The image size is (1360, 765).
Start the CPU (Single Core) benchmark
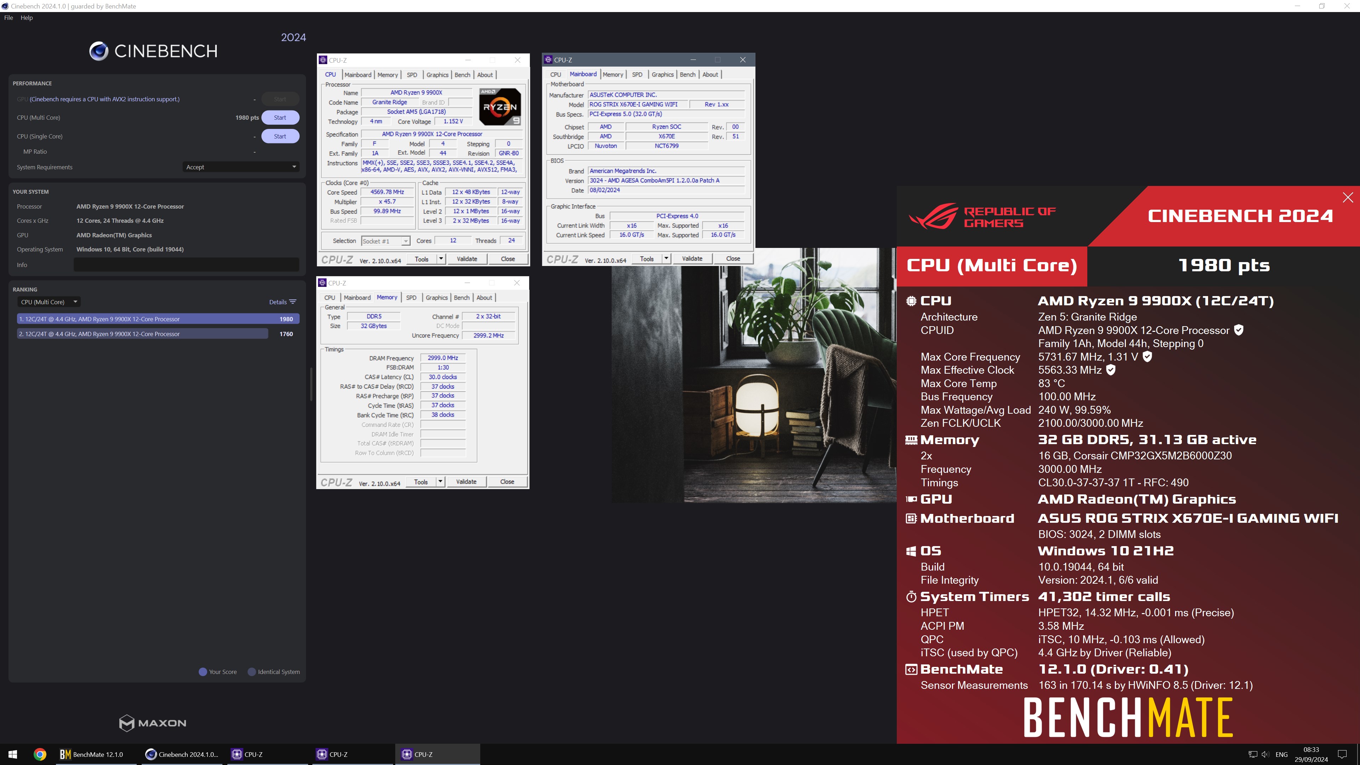point(280,136)
